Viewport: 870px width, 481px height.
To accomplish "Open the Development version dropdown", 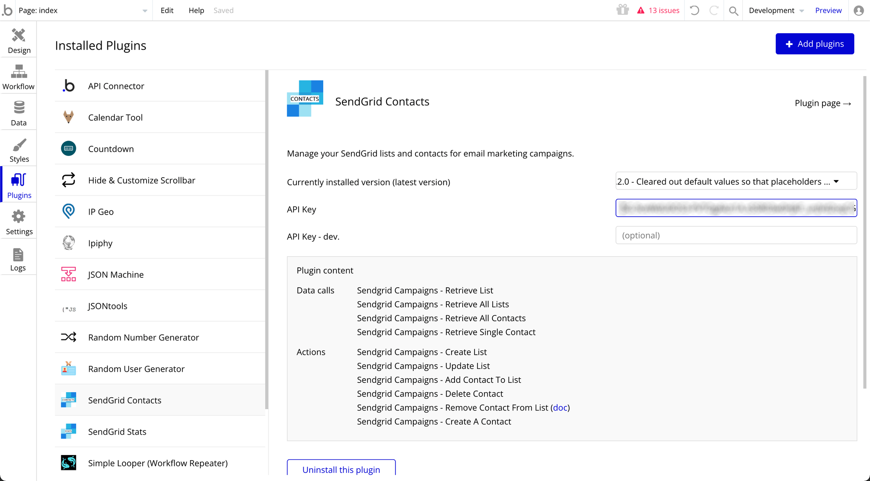I will [x=776, y=11].
